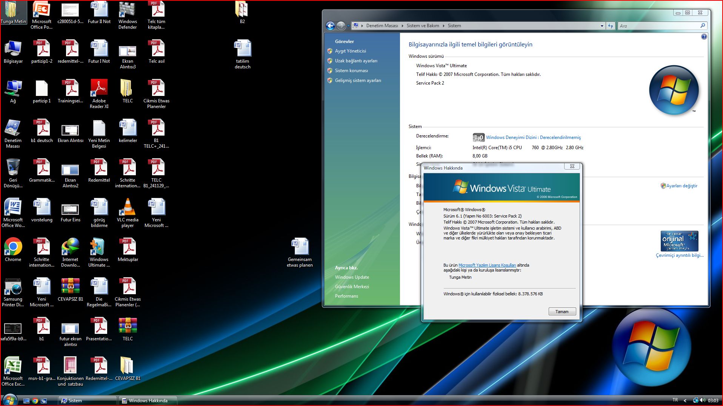Open the Yeni Metin Belgesi text file
The height and width of the screenshot is (406, 723).
[x=99, y=134]
